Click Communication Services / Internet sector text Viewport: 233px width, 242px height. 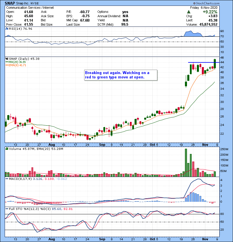[30, 8]
